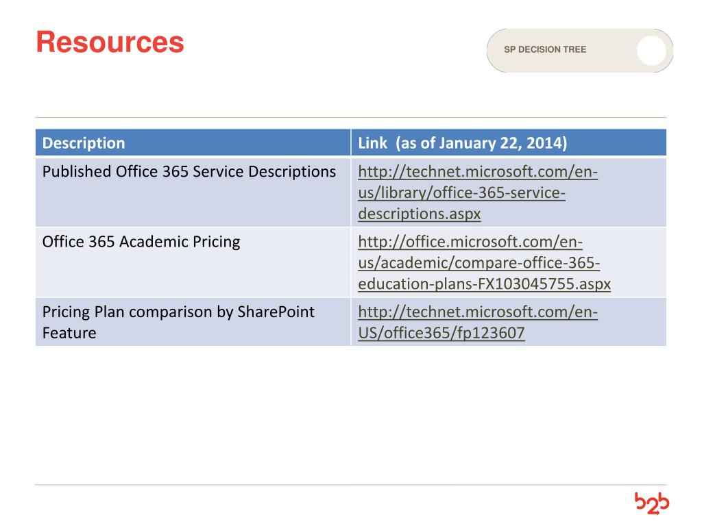Click the b2b logo icon

651,503
